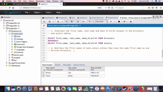Click the Schemas node icon in tree
The height and width of the screenshot is (92, 163).
[x=15, y=52]
